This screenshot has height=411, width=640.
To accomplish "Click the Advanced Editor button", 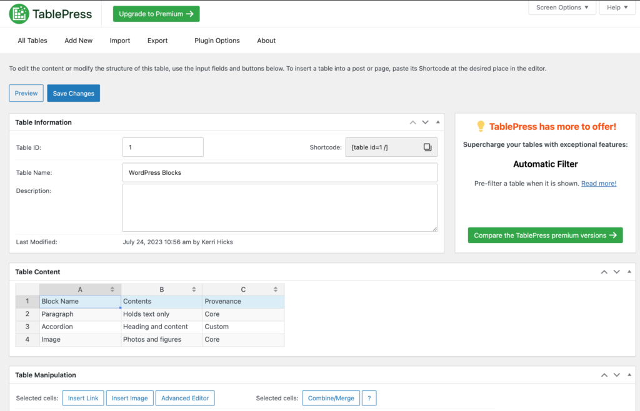I will pyautogui.click(x=185, y=398).
